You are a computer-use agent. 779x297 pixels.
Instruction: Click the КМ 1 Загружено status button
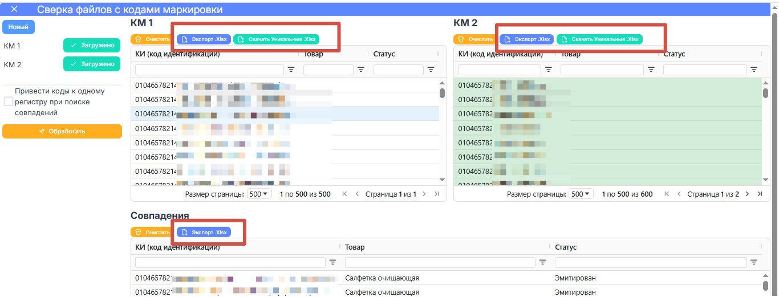pyautogui.click(x=92, y=46)
